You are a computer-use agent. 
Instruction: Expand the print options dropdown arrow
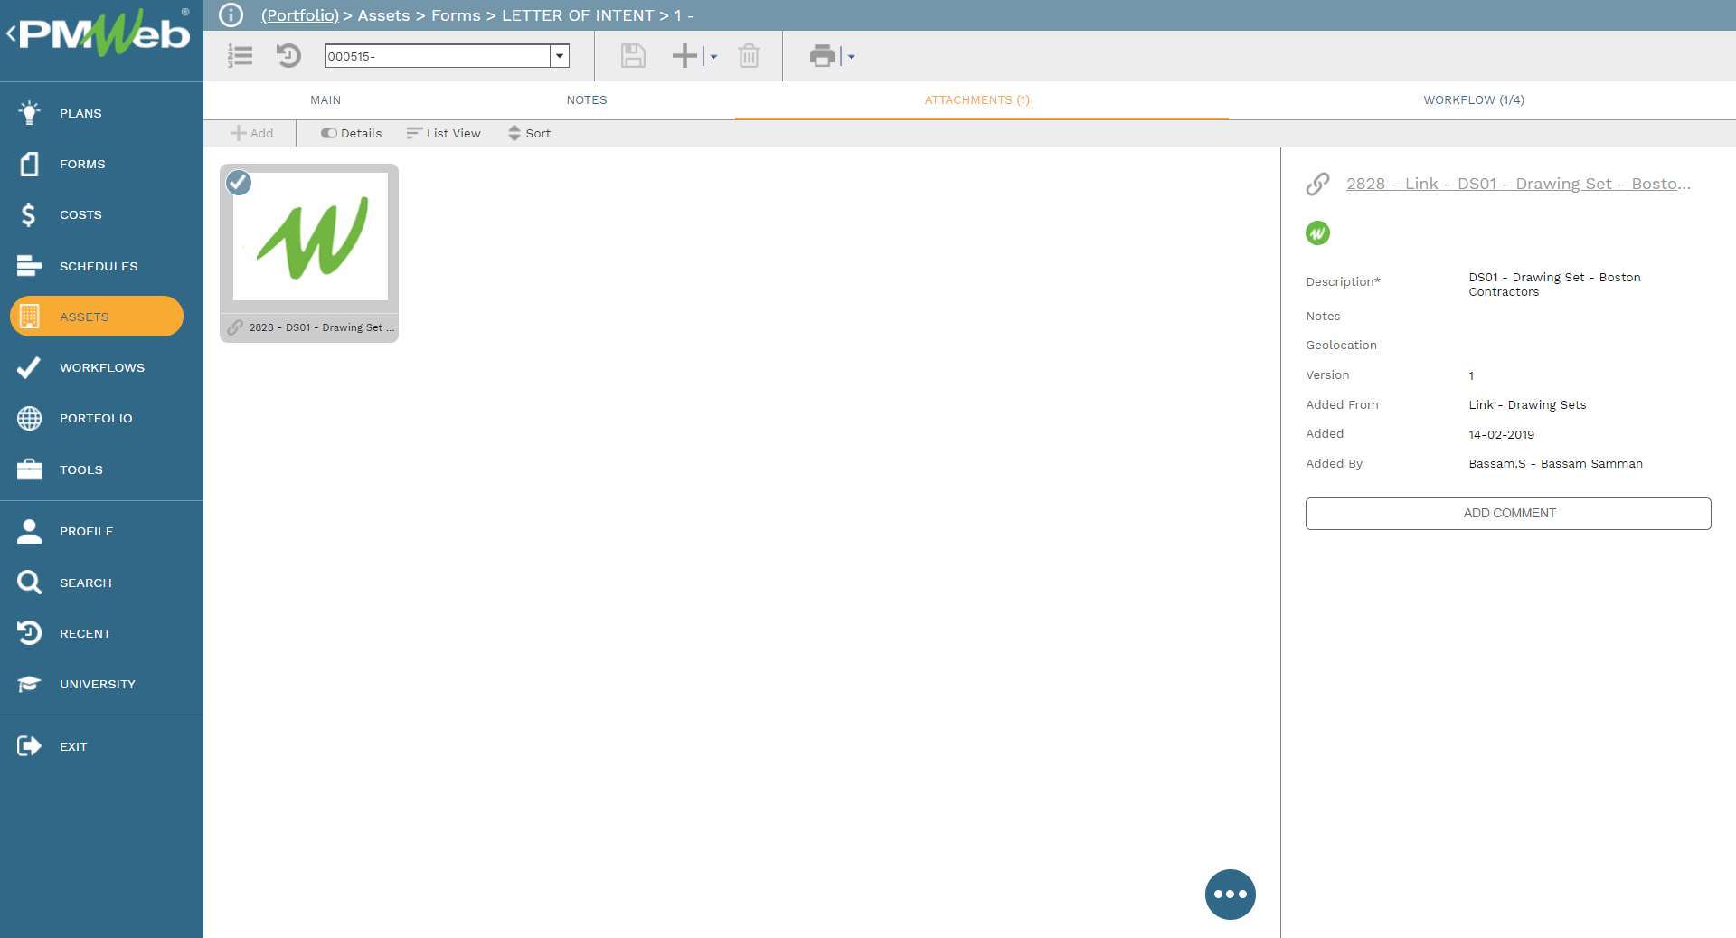tap(851, 57)
